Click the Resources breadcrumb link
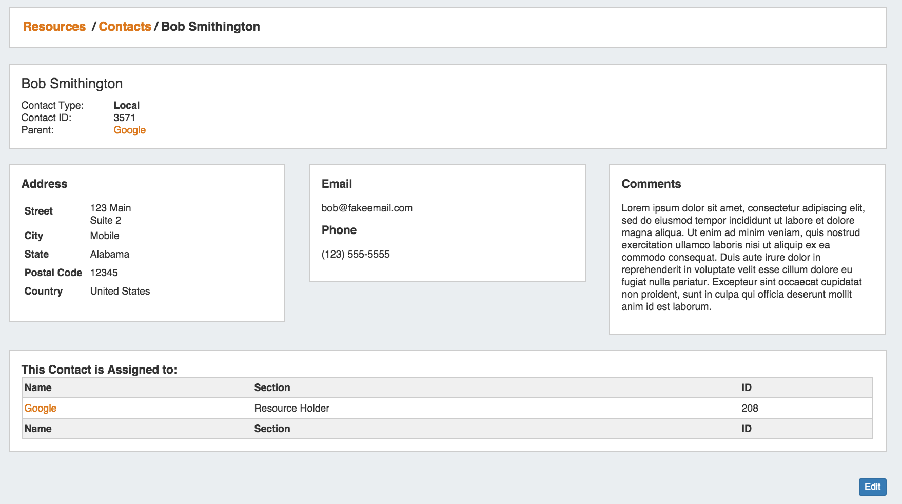The image size is (902, 504). (54, 27)
